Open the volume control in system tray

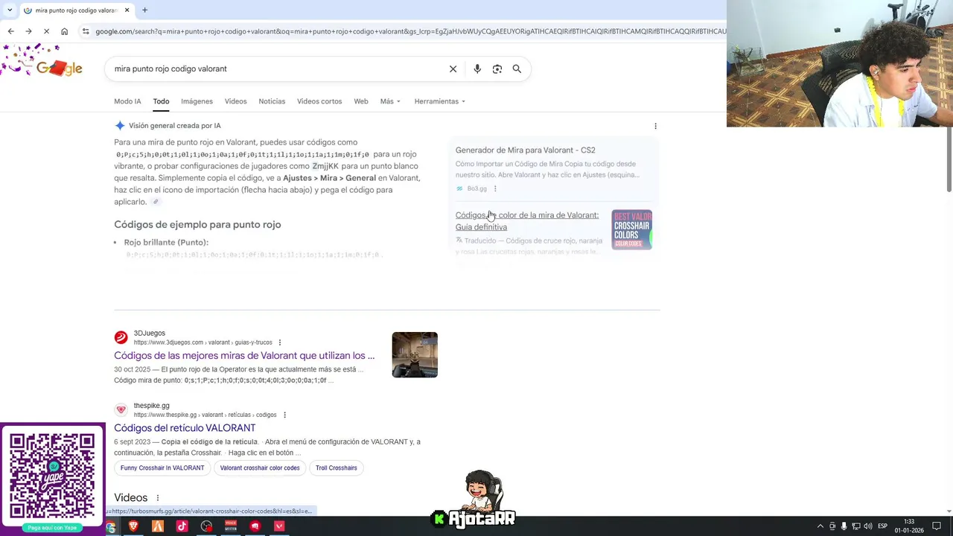click(868, 526)
